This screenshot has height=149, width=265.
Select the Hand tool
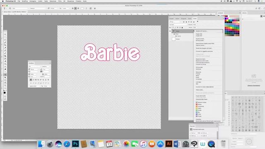pyautogui.click(x=5, y=83)
